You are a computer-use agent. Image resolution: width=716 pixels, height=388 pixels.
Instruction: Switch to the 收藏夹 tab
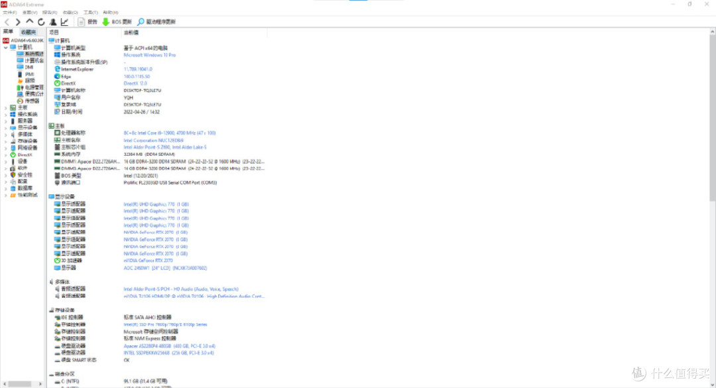click(x=29, y=32)
